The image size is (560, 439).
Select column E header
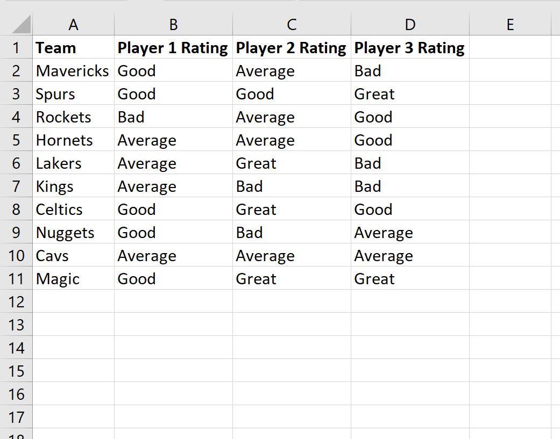tap(510, 25)
